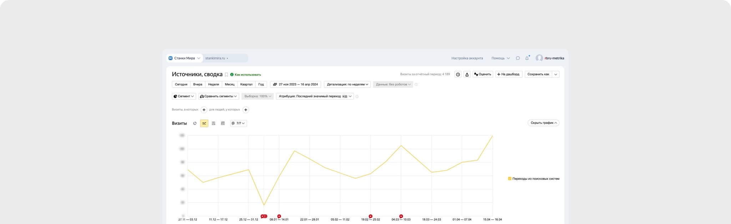Open the 'Атрибуция' attribution dropdown
This screenshot has height=224, width=731.
(x=315, y=96)
